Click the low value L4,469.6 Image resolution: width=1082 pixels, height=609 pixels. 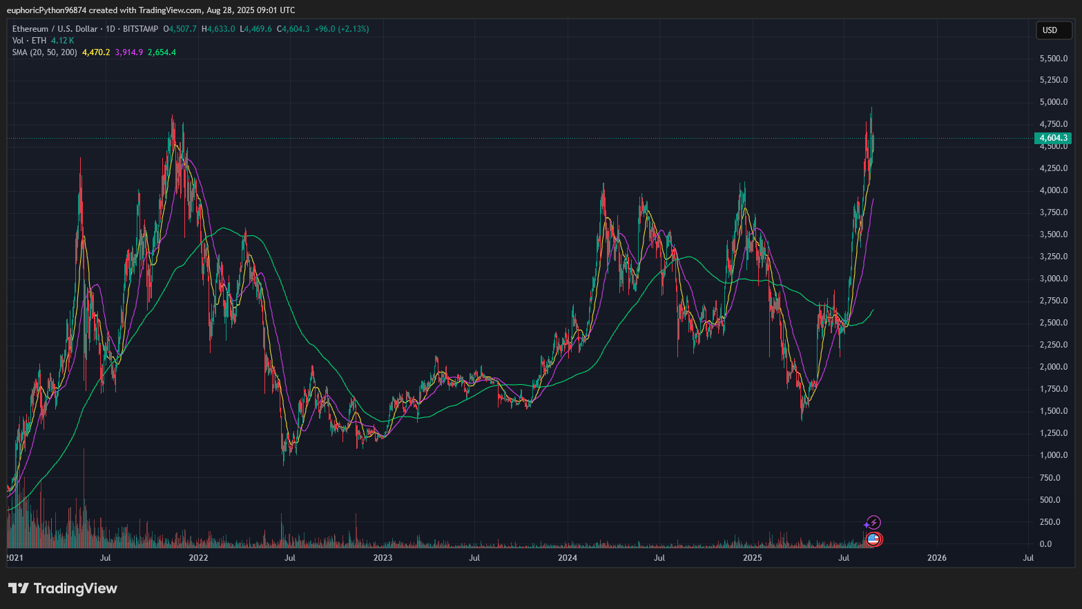(x=256, y=29)
